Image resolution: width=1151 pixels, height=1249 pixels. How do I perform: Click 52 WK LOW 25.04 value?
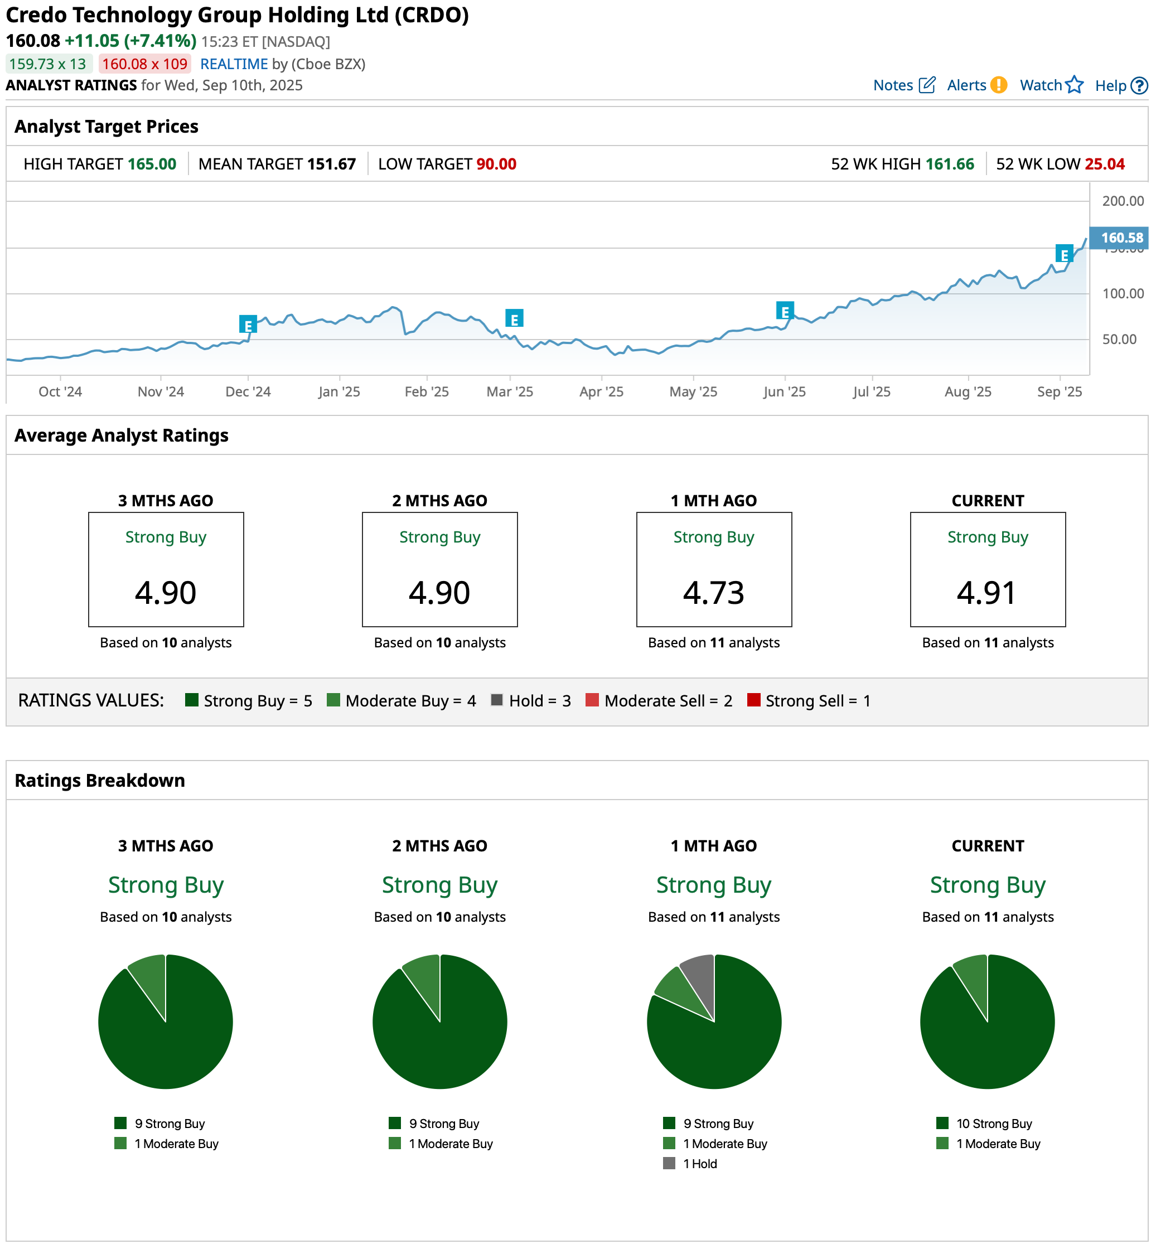pyautogui.click(x=1105, y=164)
